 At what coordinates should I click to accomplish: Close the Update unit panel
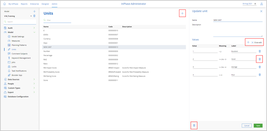point(261,11)
